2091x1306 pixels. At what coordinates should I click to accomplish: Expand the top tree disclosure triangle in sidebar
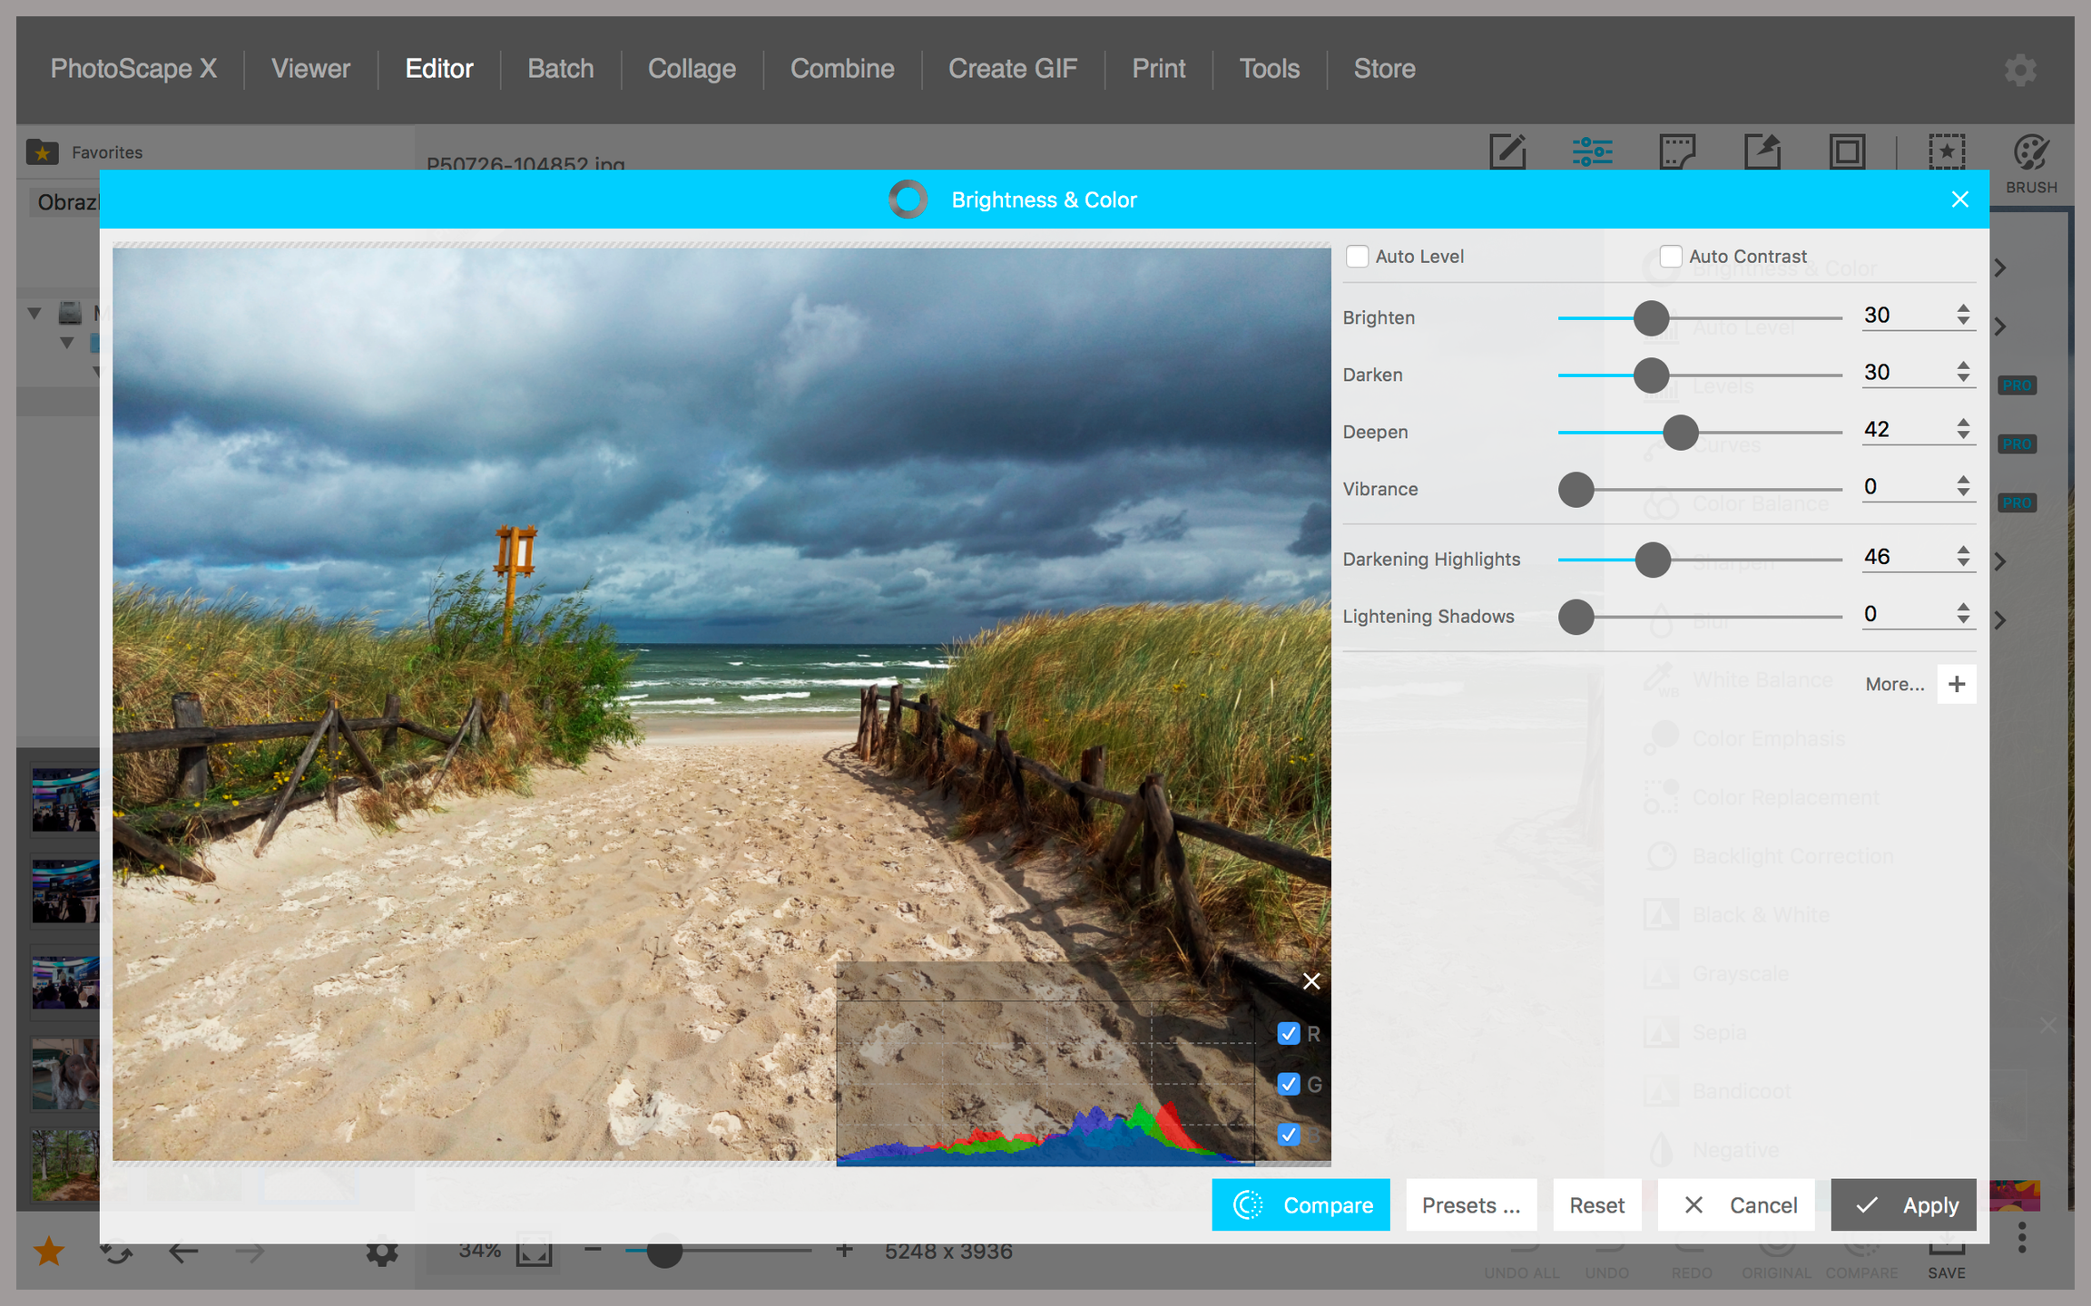point(34,313)
